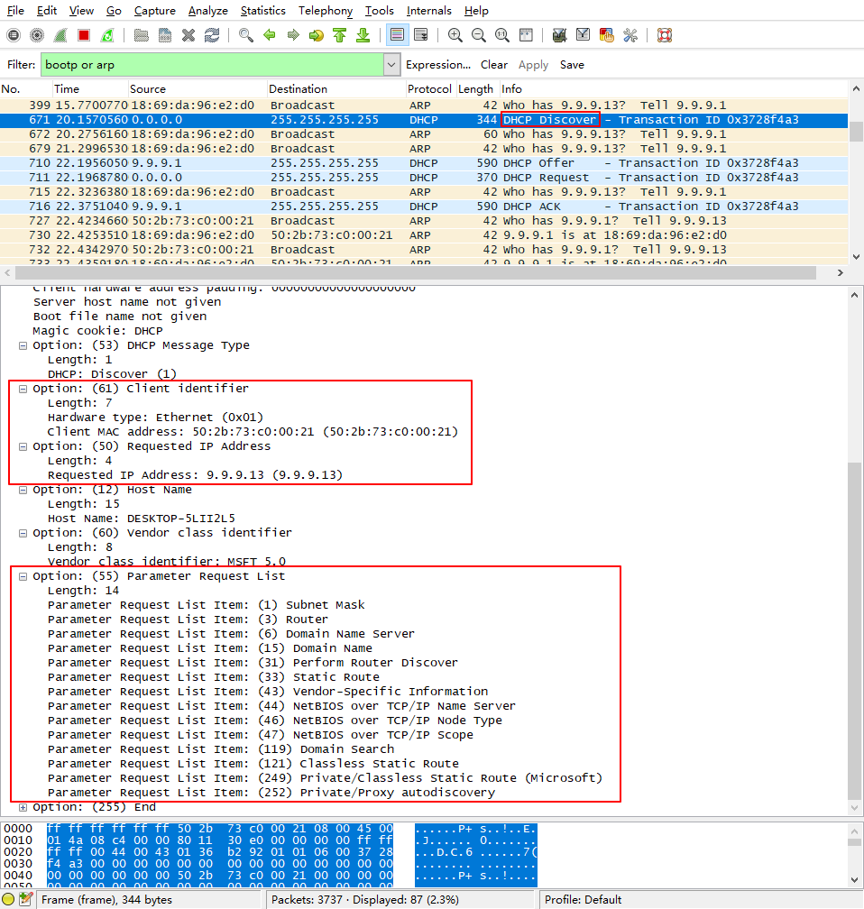Go back in packet history
This screenshot has width=864, height=909.
tap(269, 35)
